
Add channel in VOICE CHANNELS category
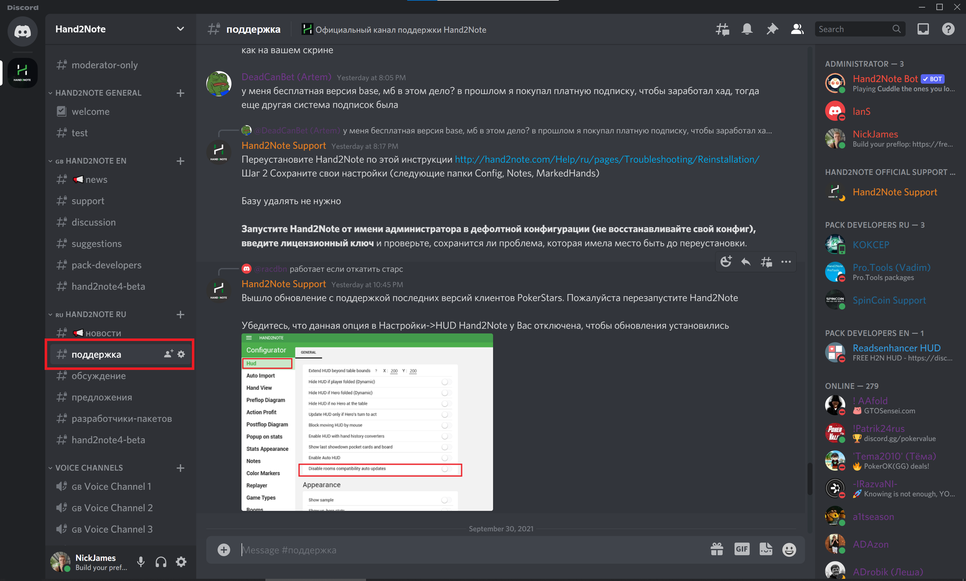tap(180, 468)
